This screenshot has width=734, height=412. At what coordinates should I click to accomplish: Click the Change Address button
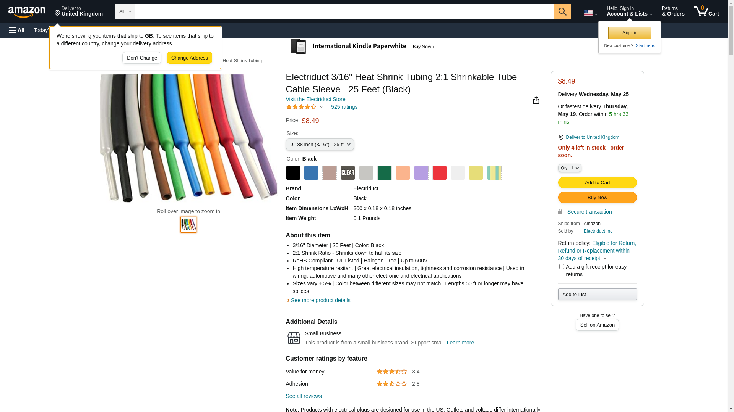189,58
